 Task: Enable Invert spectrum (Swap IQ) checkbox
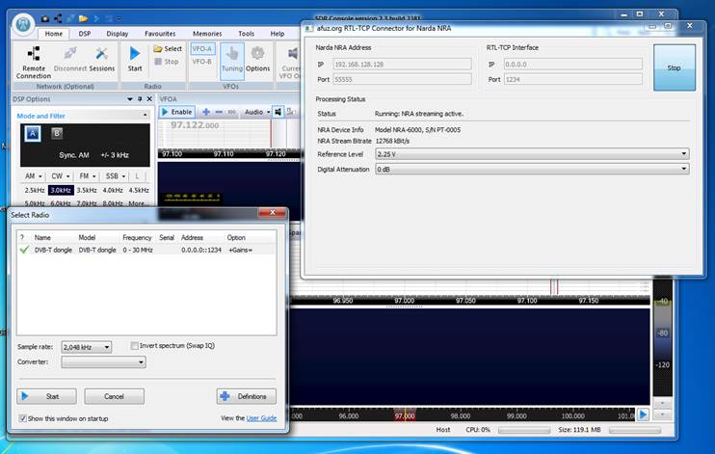(135, 345)
